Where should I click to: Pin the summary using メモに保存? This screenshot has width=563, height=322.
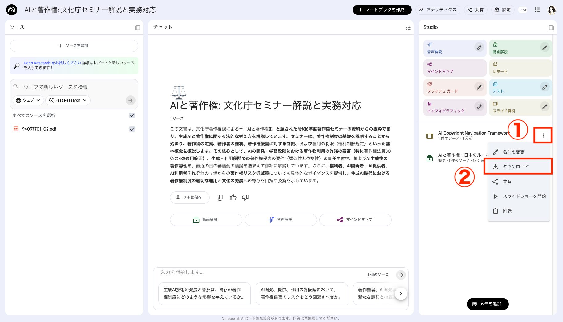(189, 197)
